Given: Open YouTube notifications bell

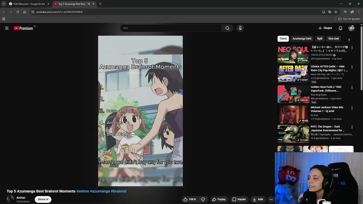Looking at the screenshot, I should pyautogui.click(x=340, y=28).
